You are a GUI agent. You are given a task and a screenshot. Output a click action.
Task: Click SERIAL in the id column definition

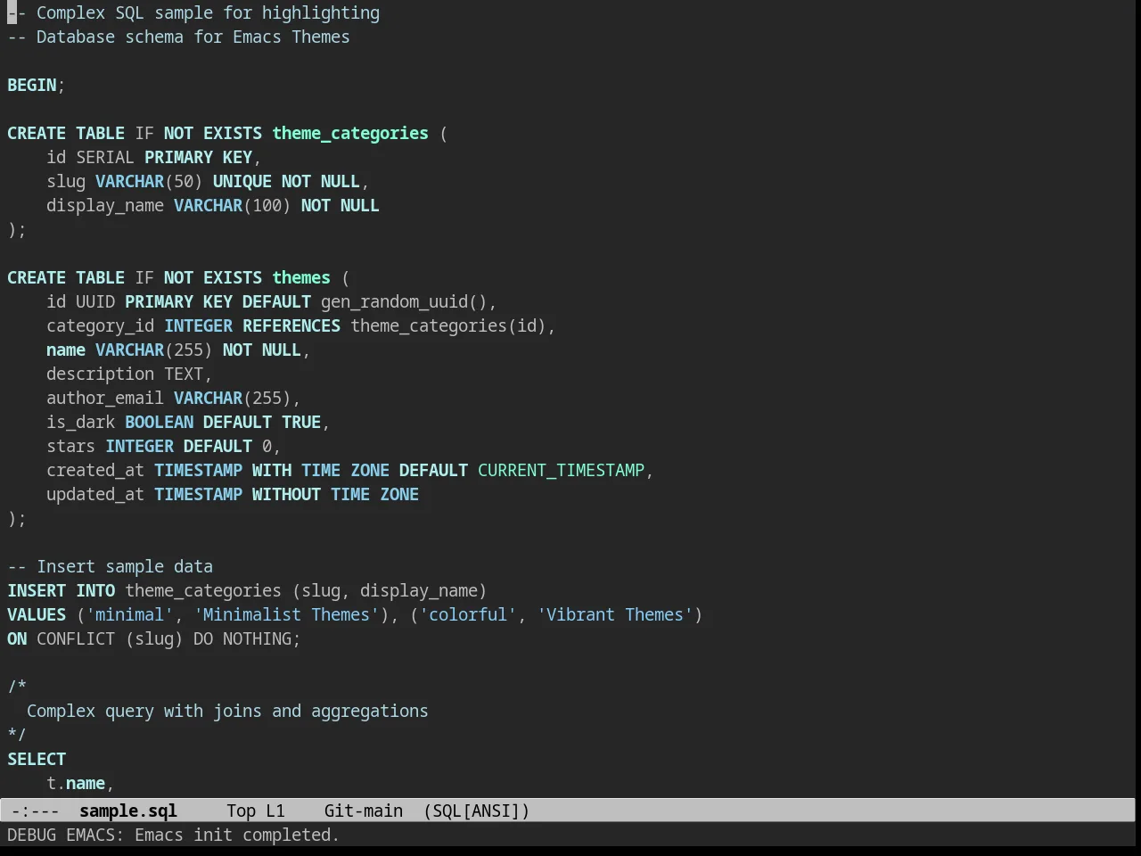[104, 157]
